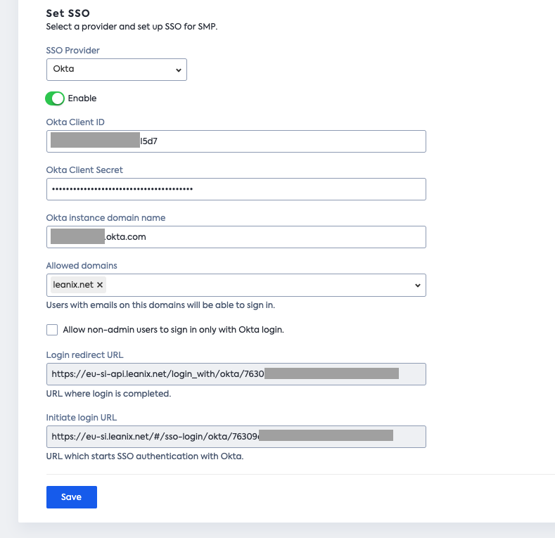555x538 pixels.
Task: Click the leanix.net domain chip
Action: [78, 285]
